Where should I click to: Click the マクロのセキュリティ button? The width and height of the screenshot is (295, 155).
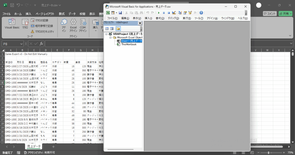41,31
